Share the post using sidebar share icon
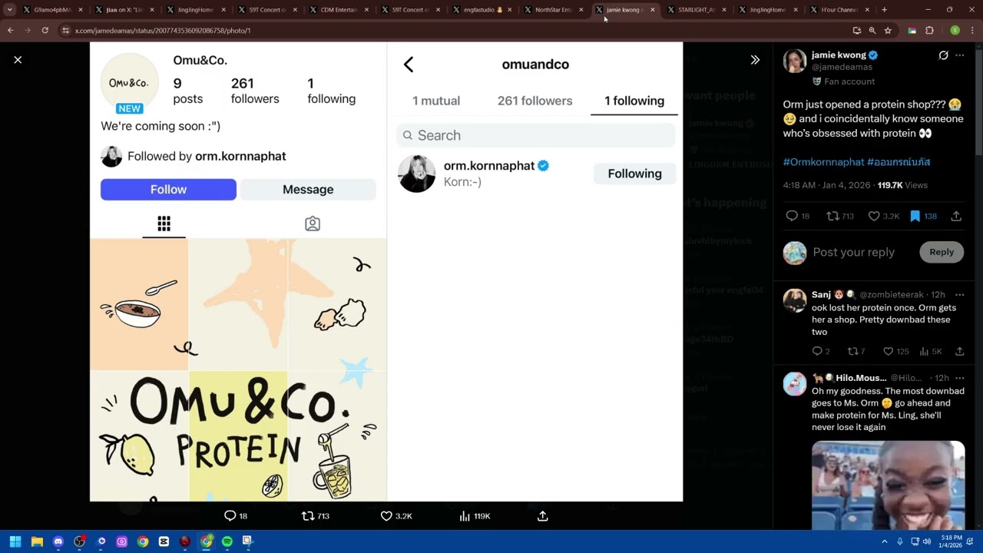The image size is (983, 553). click(x=956, y=217)
